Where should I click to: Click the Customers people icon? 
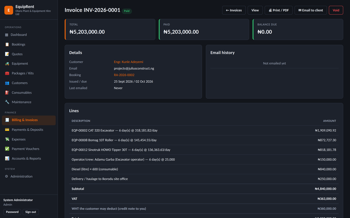click(7, 83)
